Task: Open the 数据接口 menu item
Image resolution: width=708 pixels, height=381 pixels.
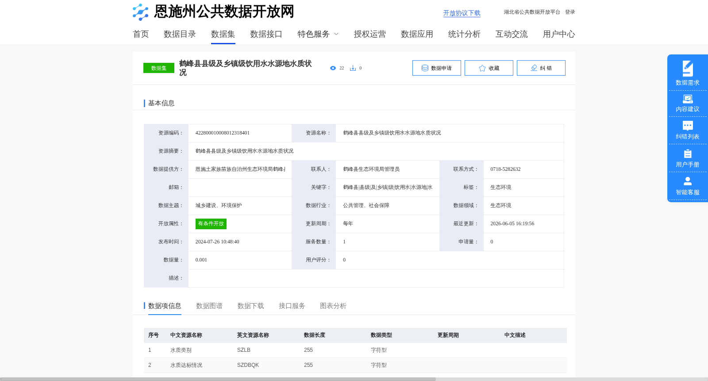Action: click(266, 34)
